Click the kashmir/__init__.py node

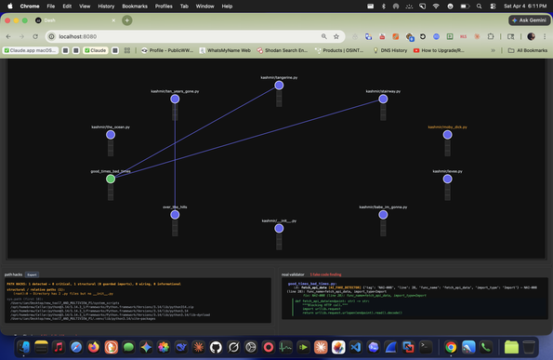(x=279, y=228)
